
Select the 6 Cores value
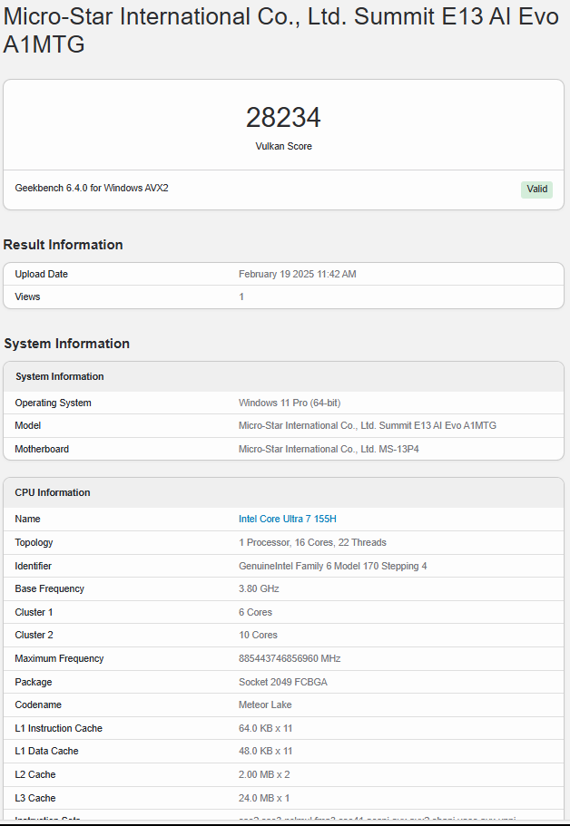pos(256,613)
